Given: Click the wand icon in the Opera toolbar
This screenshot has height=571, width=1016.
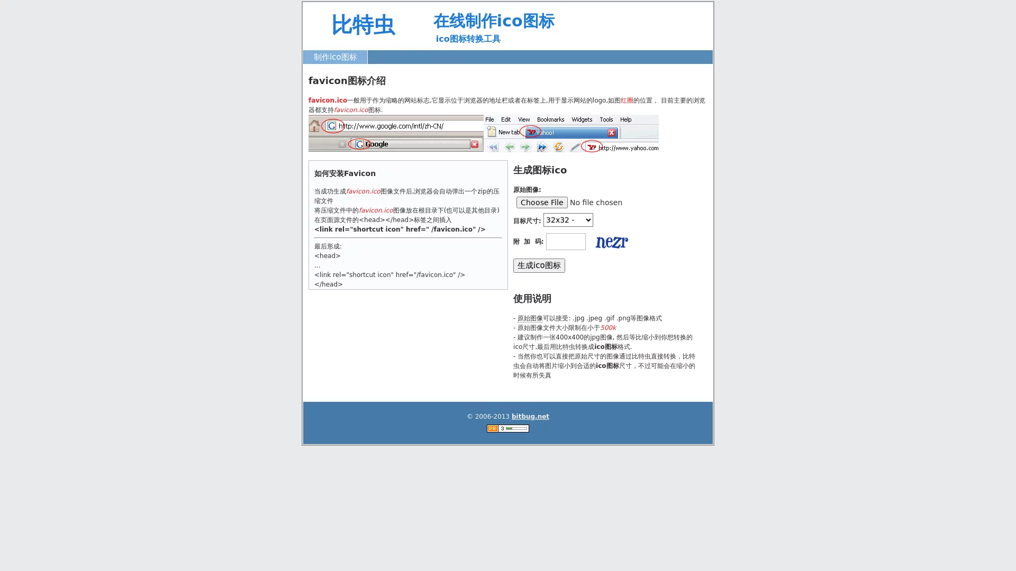Looking at the screenshot, I should click(x=575, y=147).
